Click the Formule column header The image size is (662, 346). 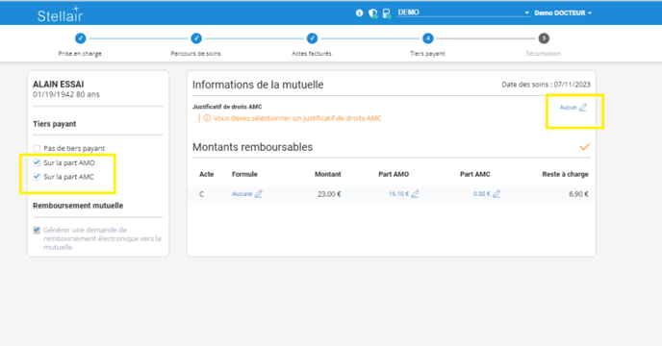[x=244, y=174]
